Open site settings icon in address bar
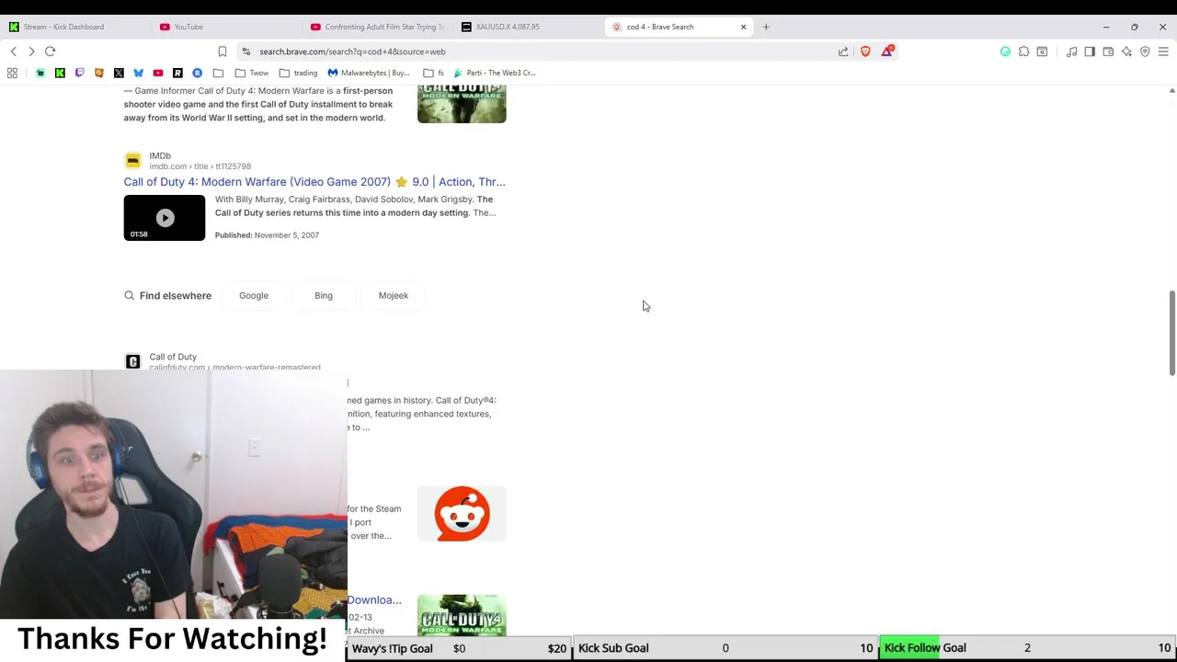 coord(246,51)
